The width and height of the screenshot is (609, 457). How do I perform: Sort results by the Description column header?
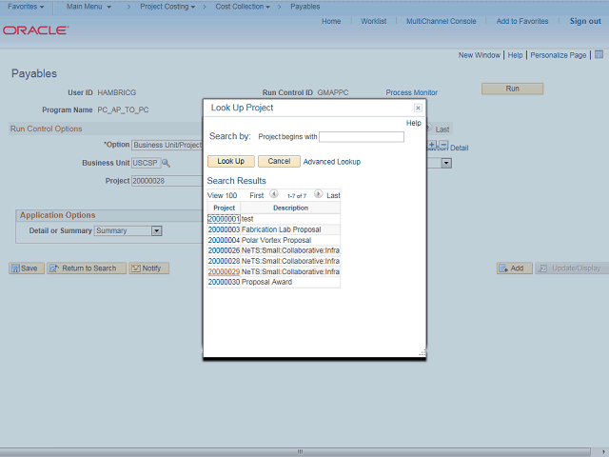290,208
